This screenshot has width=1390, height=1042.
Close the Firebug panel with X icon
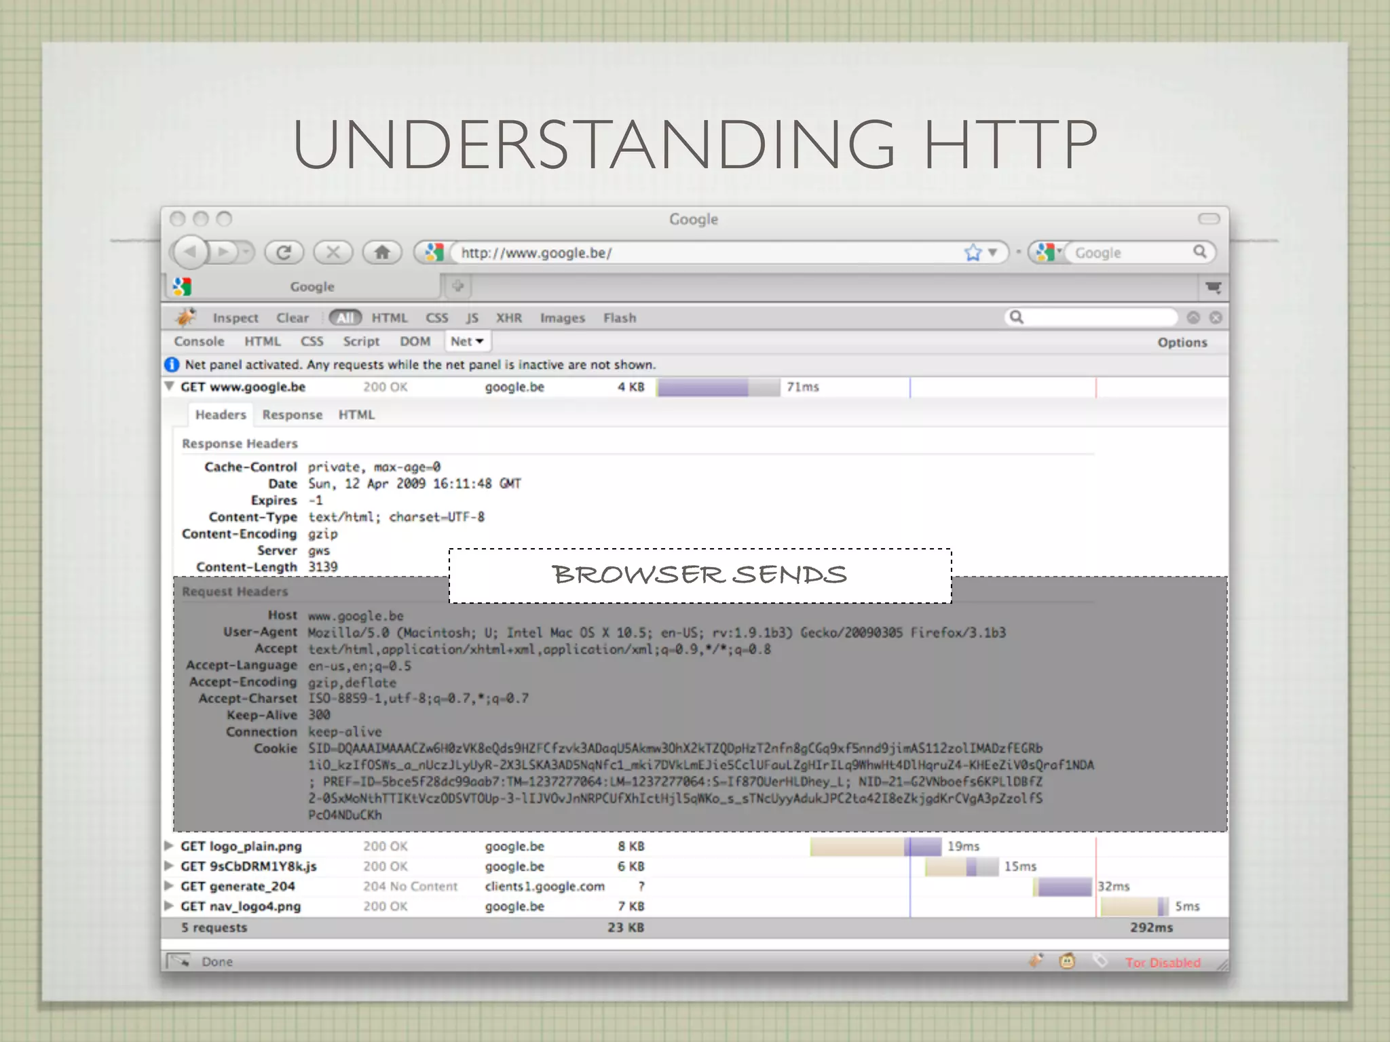(x=1216, y=317)
